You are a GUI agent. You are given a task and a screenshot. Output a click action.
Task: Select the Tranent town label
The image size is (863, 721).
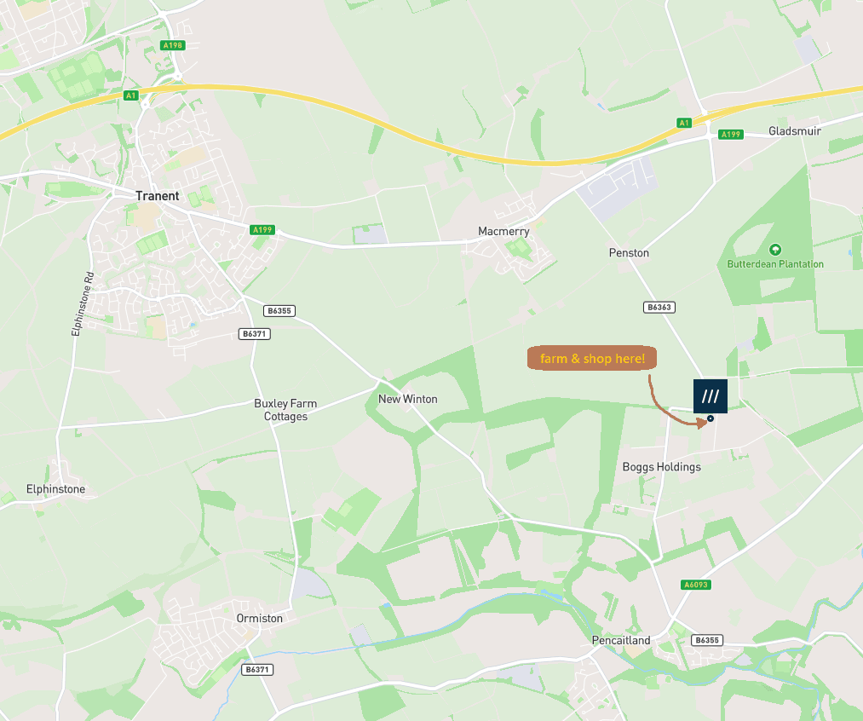tap(158, 196)
